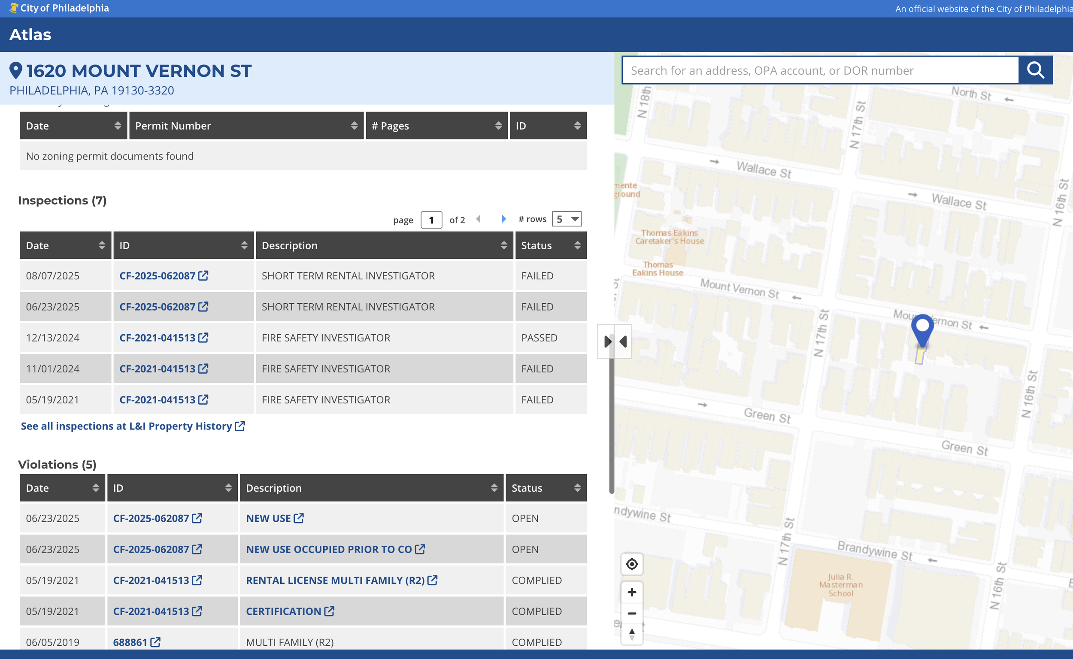Screen dimensions: 1073x659
Task: Zoom out the map with minus
Action: click(631, 613)
